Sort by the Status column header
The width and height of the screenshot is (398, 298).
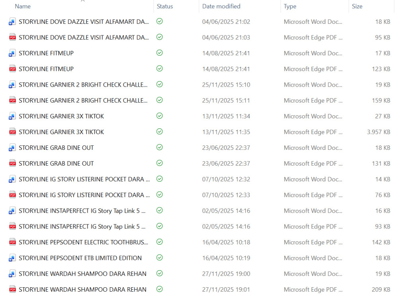coord(165,6)
